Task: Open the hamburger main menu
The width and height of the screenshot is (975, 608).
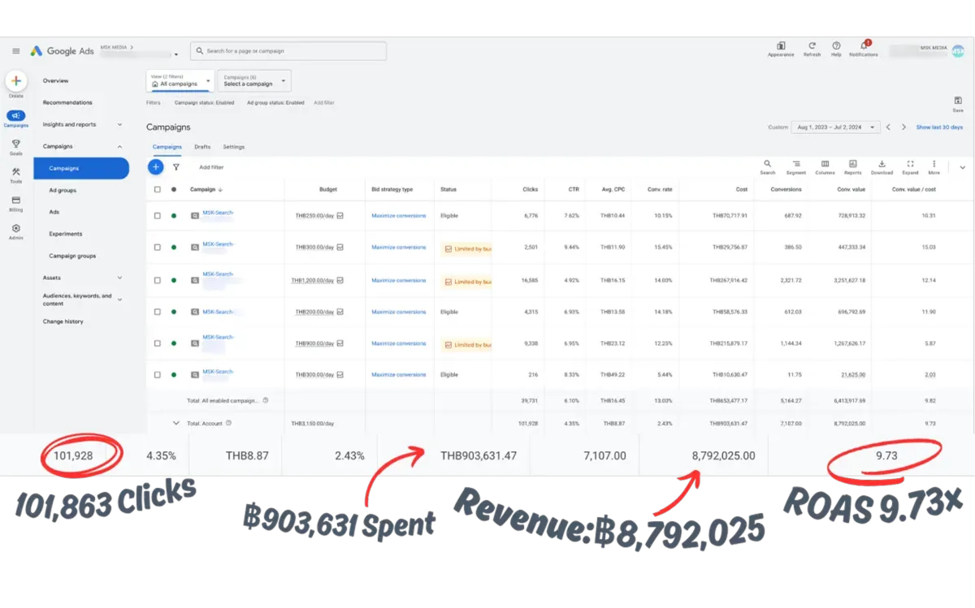Action: click(x=15, y=51)
